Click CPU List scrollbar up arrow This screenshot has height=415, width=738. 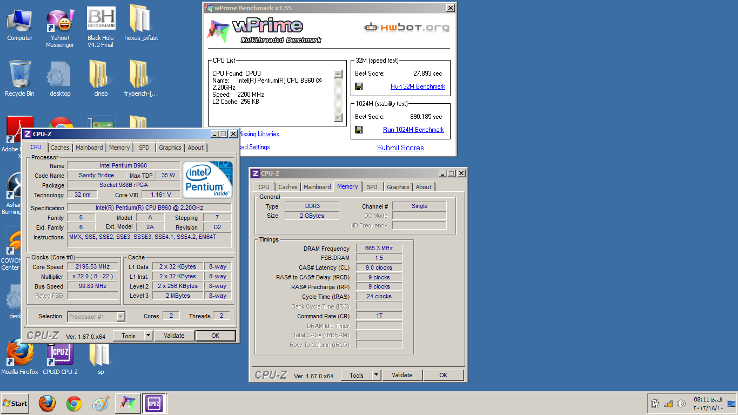tap(338, 74)
